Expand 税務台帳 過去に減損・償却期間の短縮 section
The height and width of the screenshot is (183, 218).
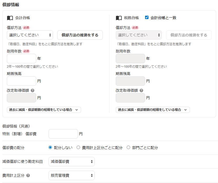tap(153, 110)
